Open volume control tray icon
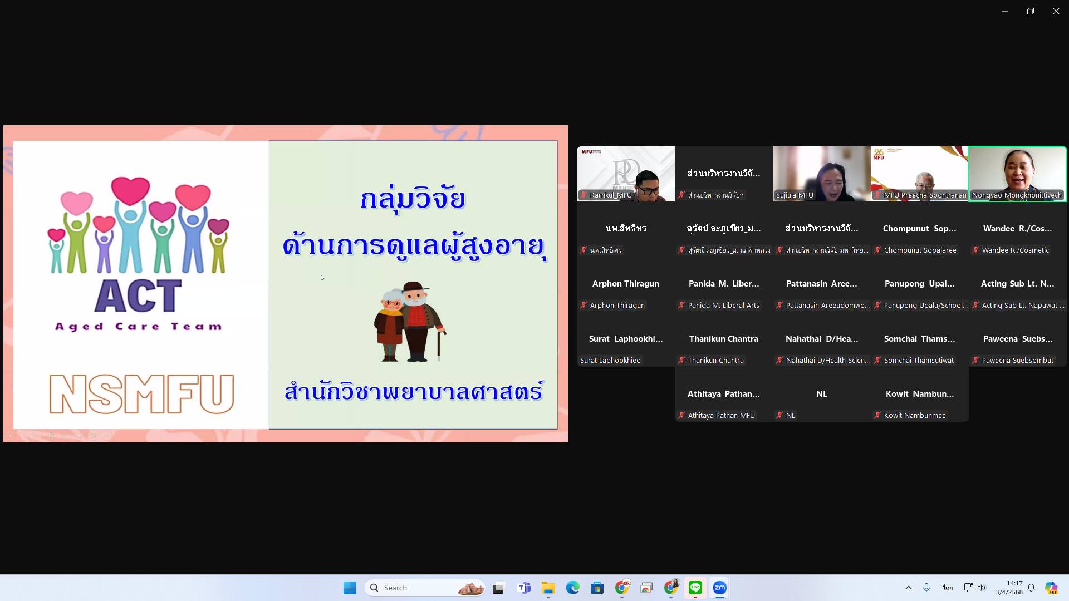Viewport: 1069px width, 601px height. [x=982, y=588]
